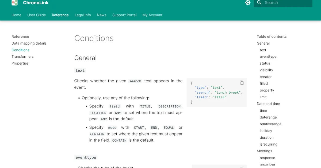Go to the My Account tab
Image resolution: width=321 pixels, height=168 pixels.
click(152, 15)
